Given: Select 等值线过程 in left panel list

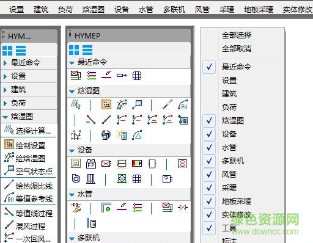Looking at the screenshot, I should 28,213.
